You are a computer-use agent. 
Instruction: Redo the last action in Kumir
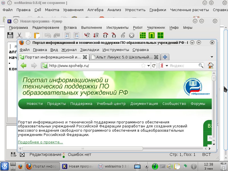click(57, 35)
